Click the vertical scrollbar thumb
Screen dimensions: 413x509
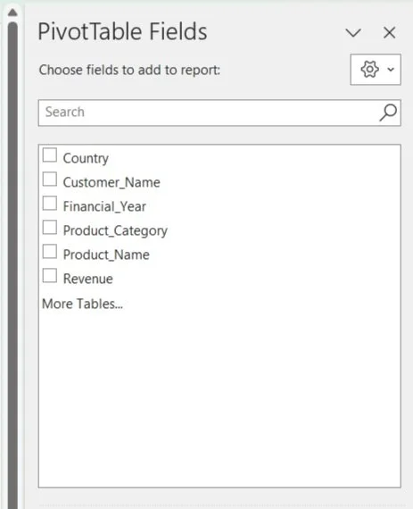(12, 265)
